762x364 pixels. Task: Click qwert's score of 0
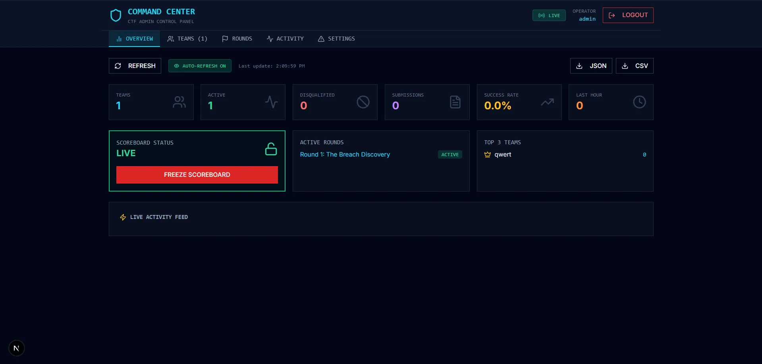point(644,155)
